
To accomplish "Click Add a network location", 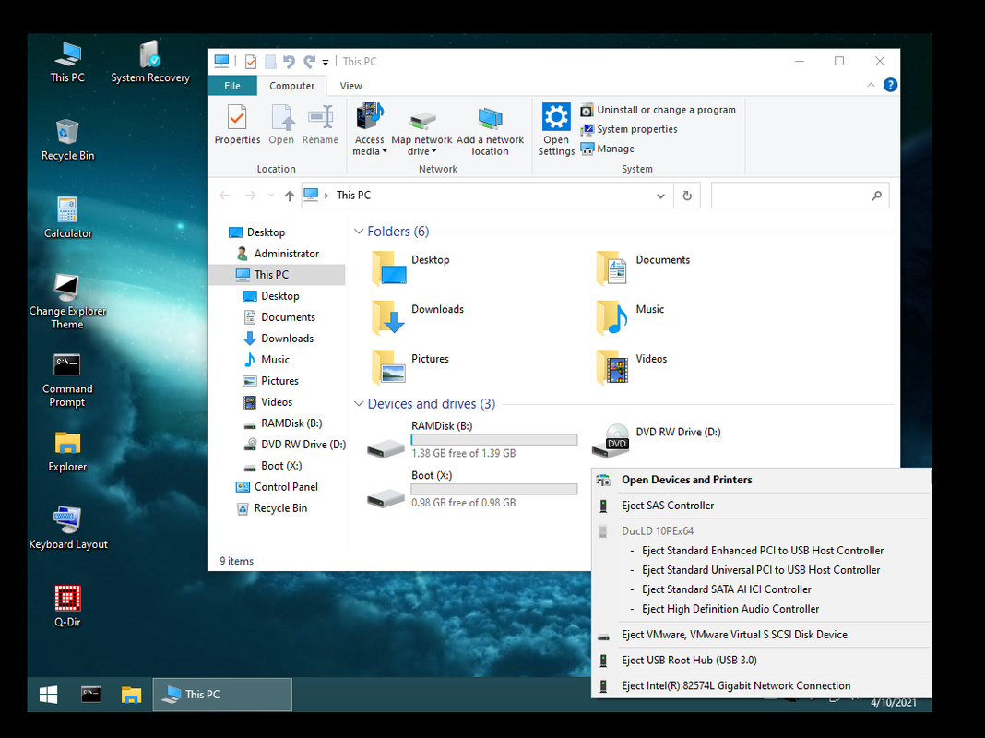I will coord(490,131).
